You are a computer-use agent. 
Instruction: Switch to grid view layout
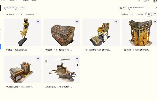pos(149,14)
